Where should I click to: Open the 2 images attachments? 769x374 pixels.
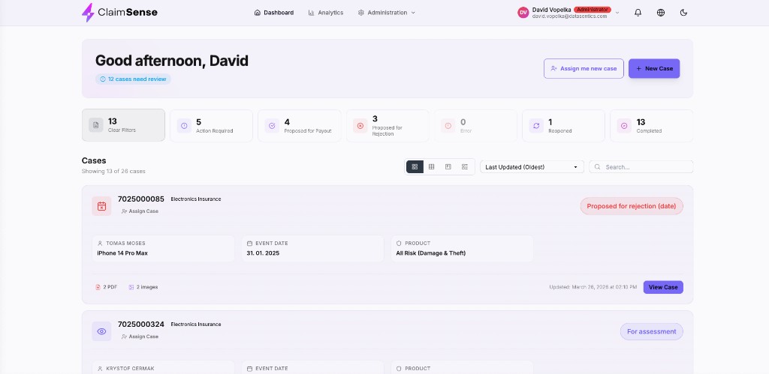pos(143,287)
